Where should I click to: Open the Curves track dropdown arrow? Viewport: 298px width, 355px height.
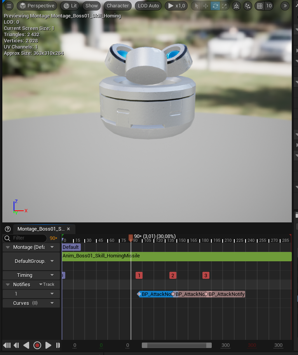[52, 303]
